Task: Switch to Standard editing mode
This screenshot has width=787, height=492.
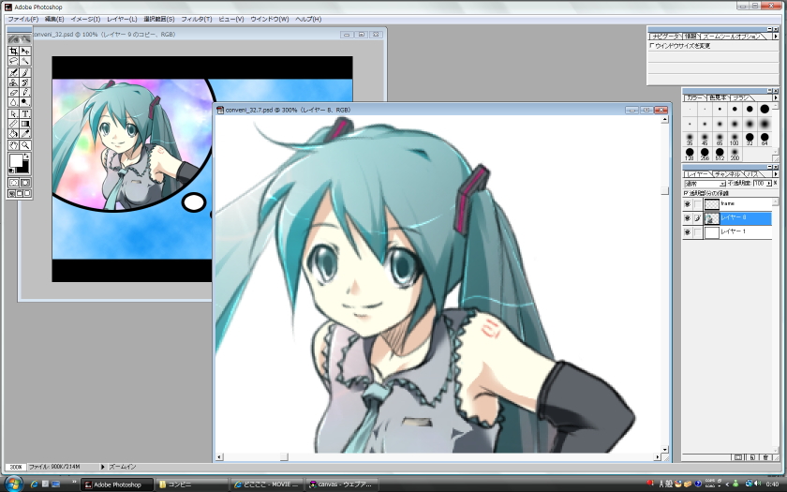Action: 13,183
